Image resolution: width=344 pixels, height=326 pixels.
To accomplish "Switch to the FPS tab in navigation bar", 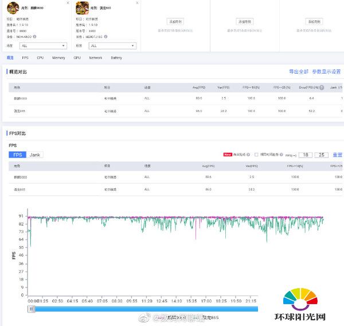I will [25, 57].
